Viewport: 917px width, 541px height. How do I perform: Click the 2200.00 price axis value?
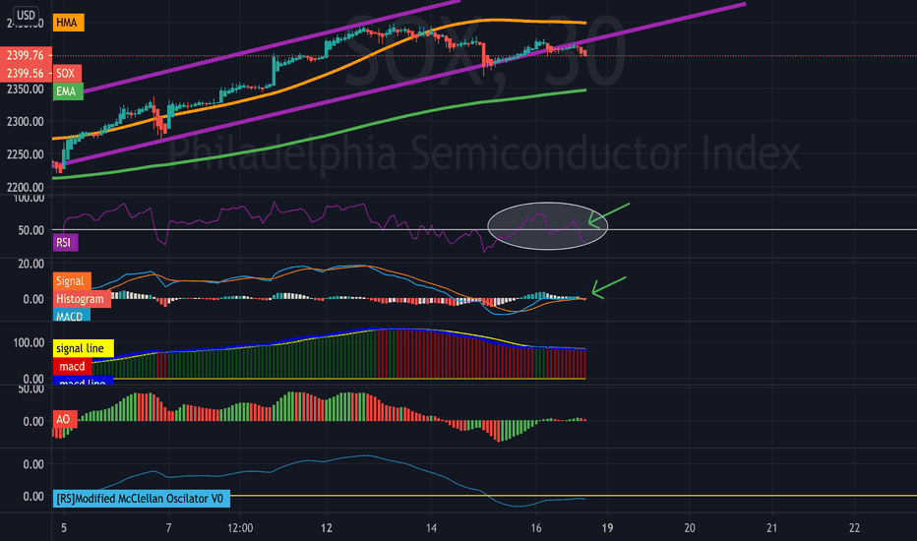pyautogui.click(x=26, y=187)
